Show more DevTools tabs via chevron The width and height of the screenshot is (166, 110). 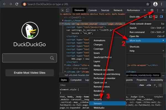[x=145, y=10]
